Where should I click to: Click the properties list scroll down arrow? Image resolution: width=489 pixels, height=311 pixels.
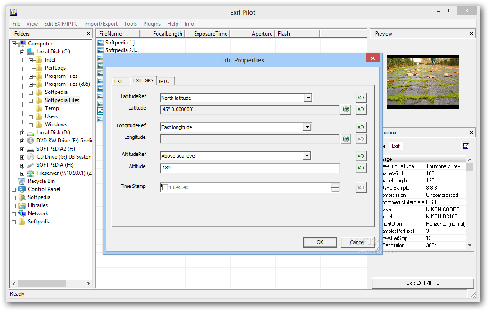(470, 245)
